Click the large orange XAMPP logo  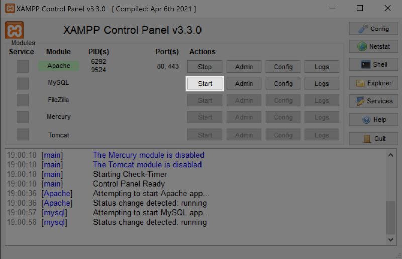point(14,30)
